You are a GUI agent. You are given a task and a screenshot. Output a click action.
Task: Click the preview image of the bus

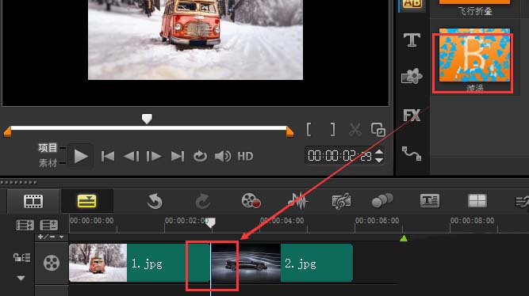coord(195,40)
